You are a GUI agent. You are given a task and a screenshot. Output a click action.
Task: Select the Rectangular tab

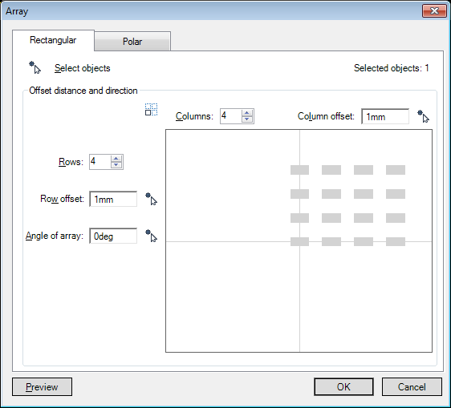click(x=53, y=40)
